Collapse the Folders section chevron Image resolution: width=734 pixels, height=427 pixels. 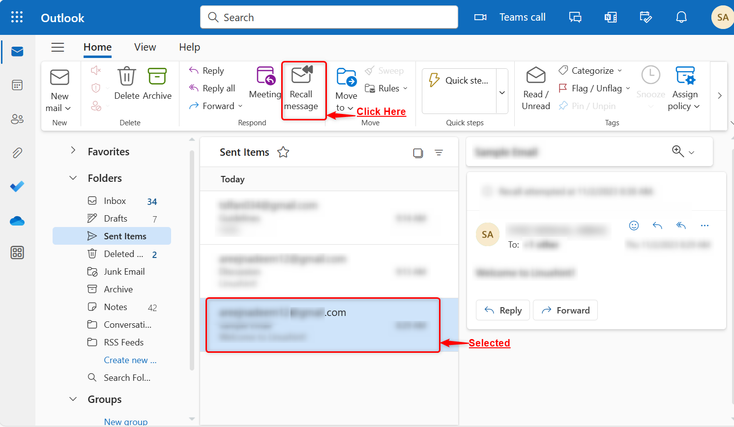pyautogui.click(x=73, y=178)
